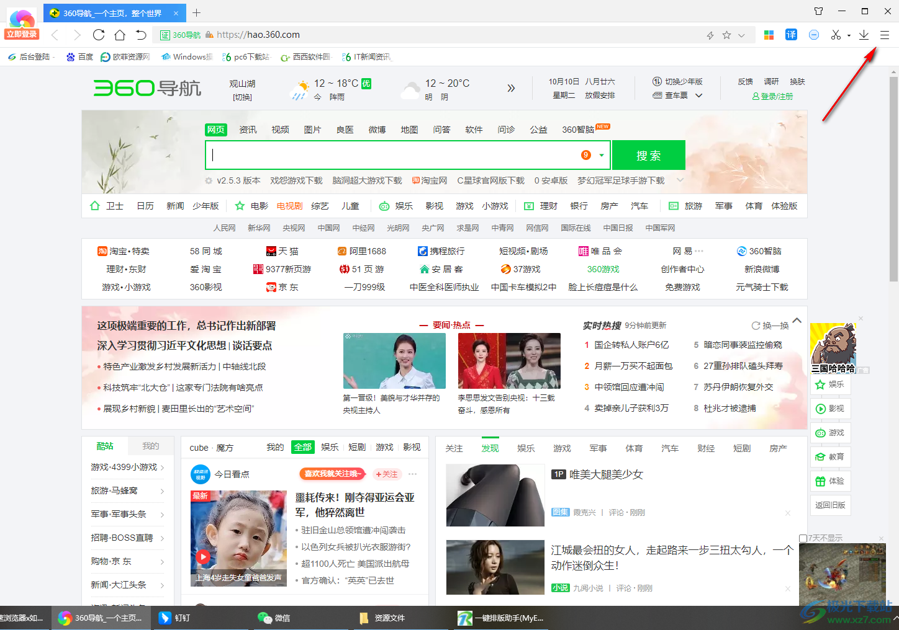The height and width of the screenshot is (630, 899).
Task: Click the browser forward arrow
Action: click(x=77, y=35)
